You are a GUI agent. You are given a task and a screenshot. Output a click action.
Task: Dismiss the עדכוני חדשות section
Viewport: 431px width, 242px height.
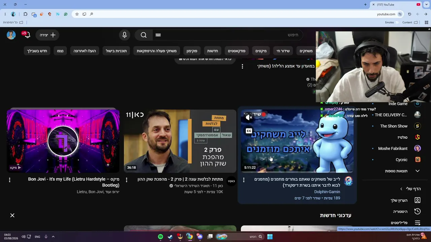pyautogui.click(x=12, y=215)
